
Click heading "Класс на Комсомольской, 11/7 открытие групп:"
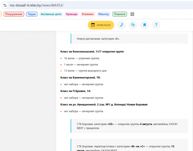(92, 52)
